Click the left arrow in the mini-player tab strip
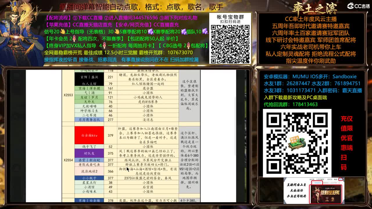This screenshot has width=372, height=209. tap(313, 182)
